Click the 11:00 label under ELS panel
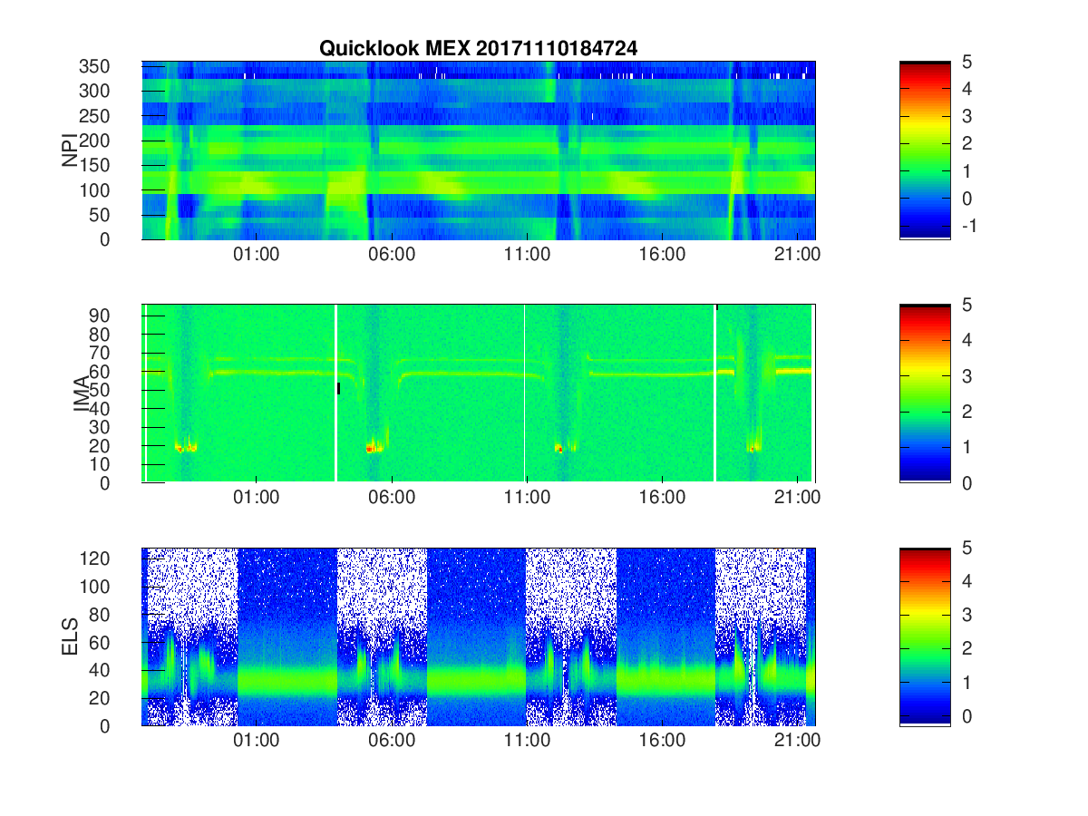1088x816 pixels. (527, 743)
